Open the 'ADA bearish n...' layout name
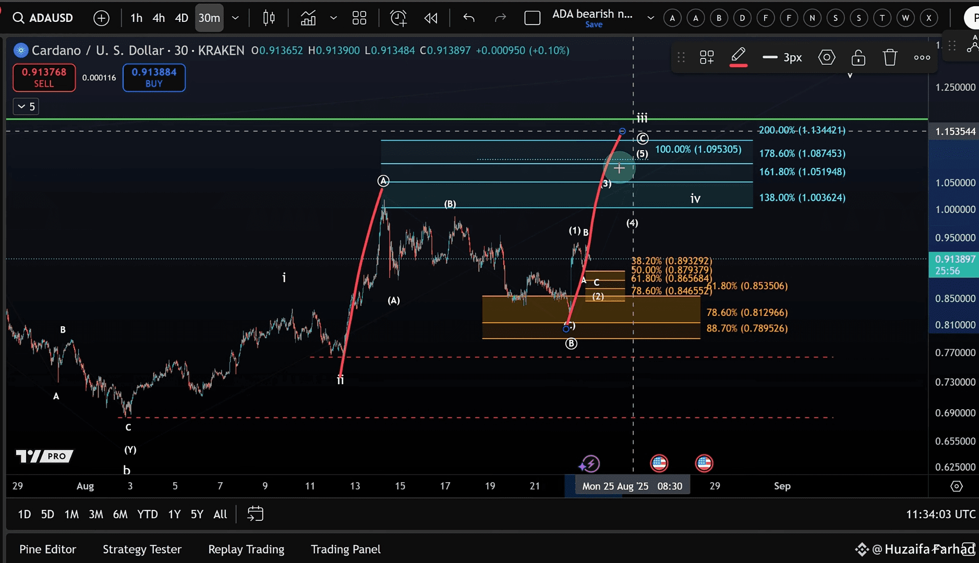Screen dimensions: 979x563 coord(592,14)
